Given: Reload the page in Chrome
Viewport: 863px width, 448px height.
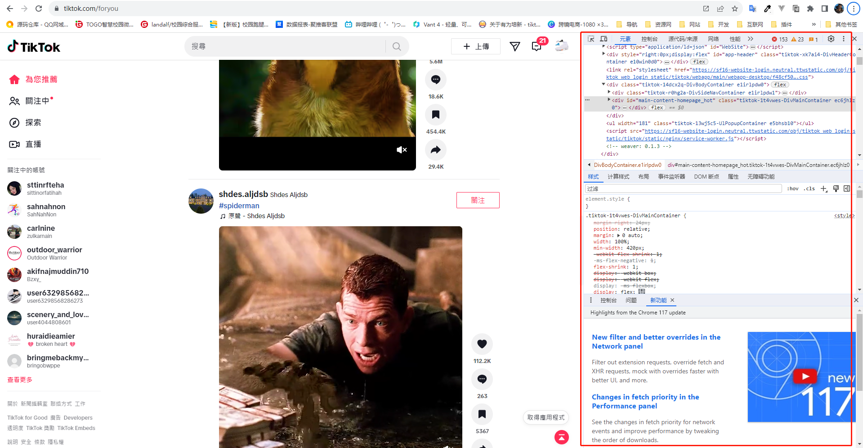Looking at the screenshot, I should pos(39,9).
